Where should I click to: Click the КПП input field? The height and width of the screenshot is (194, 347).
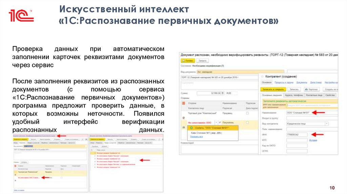click(x=297, y=140)
